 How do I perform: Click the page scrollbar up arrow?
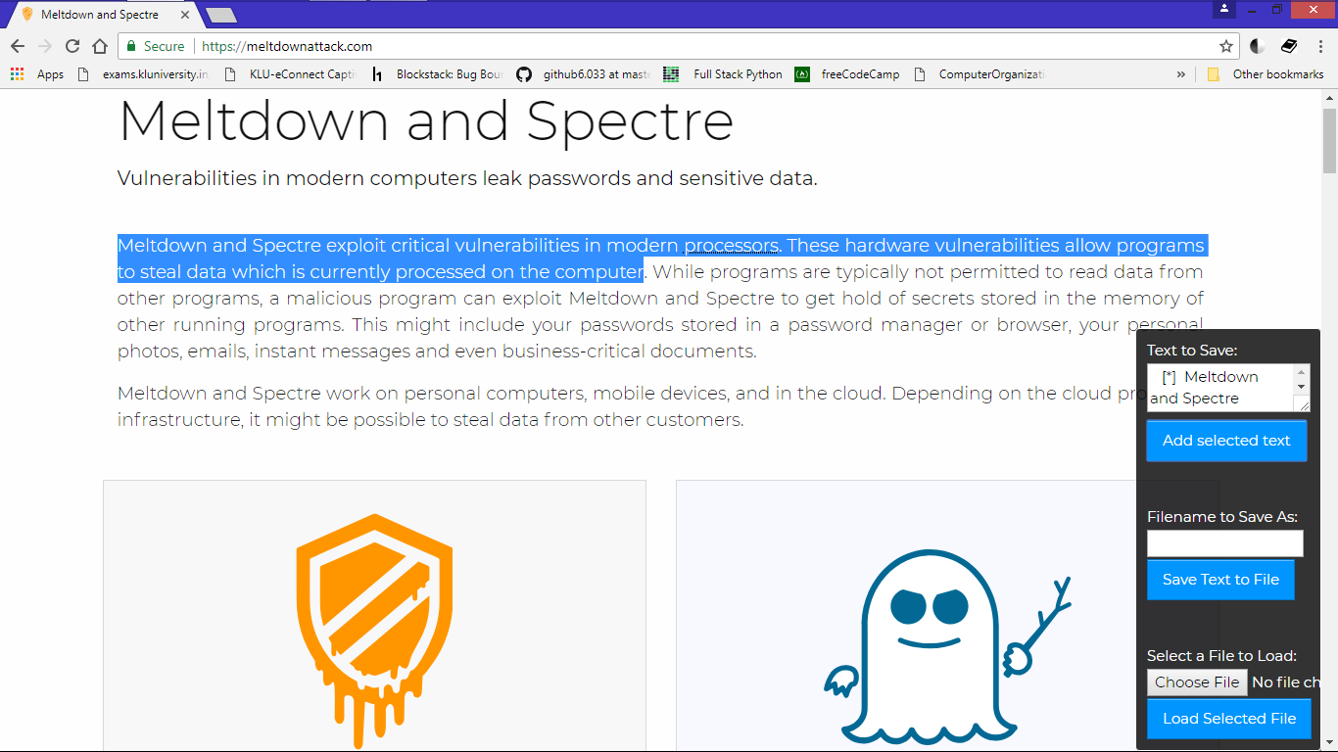[x=1329, y=97]
